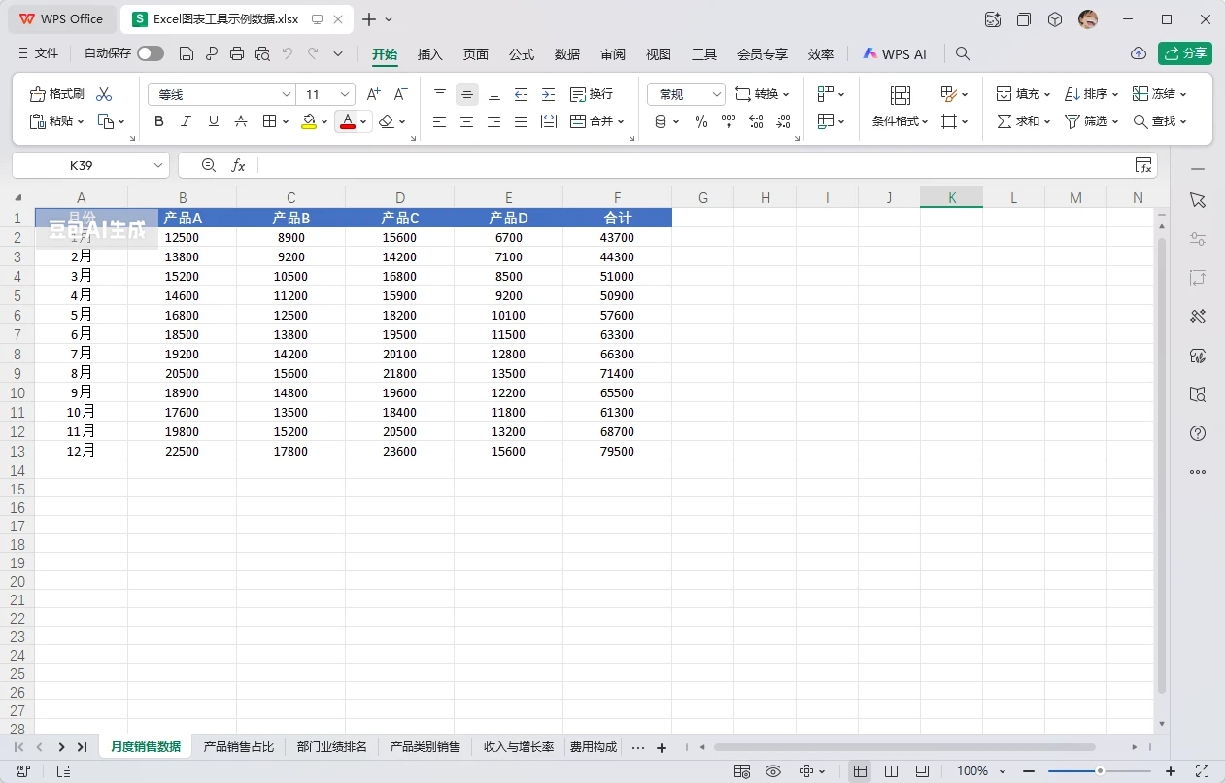Open the Formulas (公式) ribbon tab
This screenshot has height=783, width=1225.
[522, 54]
